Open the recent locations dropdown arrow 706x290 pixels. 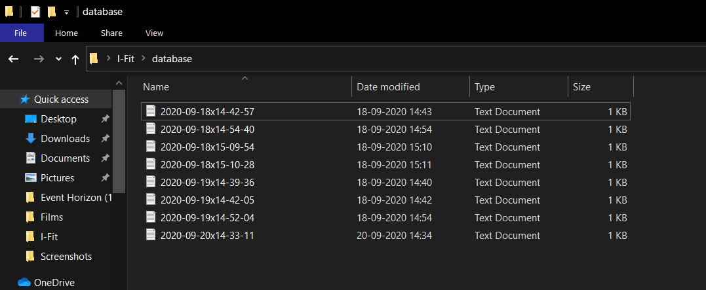58,59
